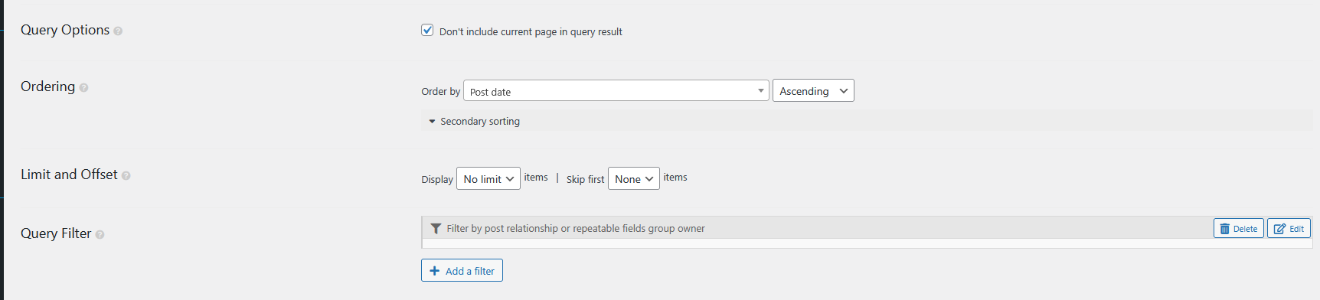The image size is (1320, 300).
Task: Click the Query Options heading
Action: click(x=65, y=30)
